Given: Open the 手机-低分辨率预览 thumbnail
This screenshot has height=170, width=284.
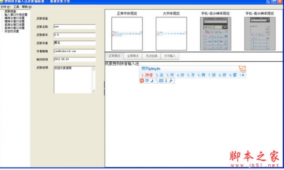Looking at the screenshot, I should [215, 34].
